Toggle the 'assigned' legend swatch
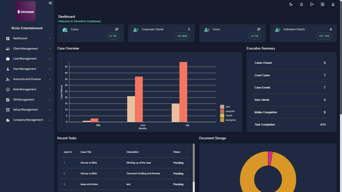 tap(222, 111)
